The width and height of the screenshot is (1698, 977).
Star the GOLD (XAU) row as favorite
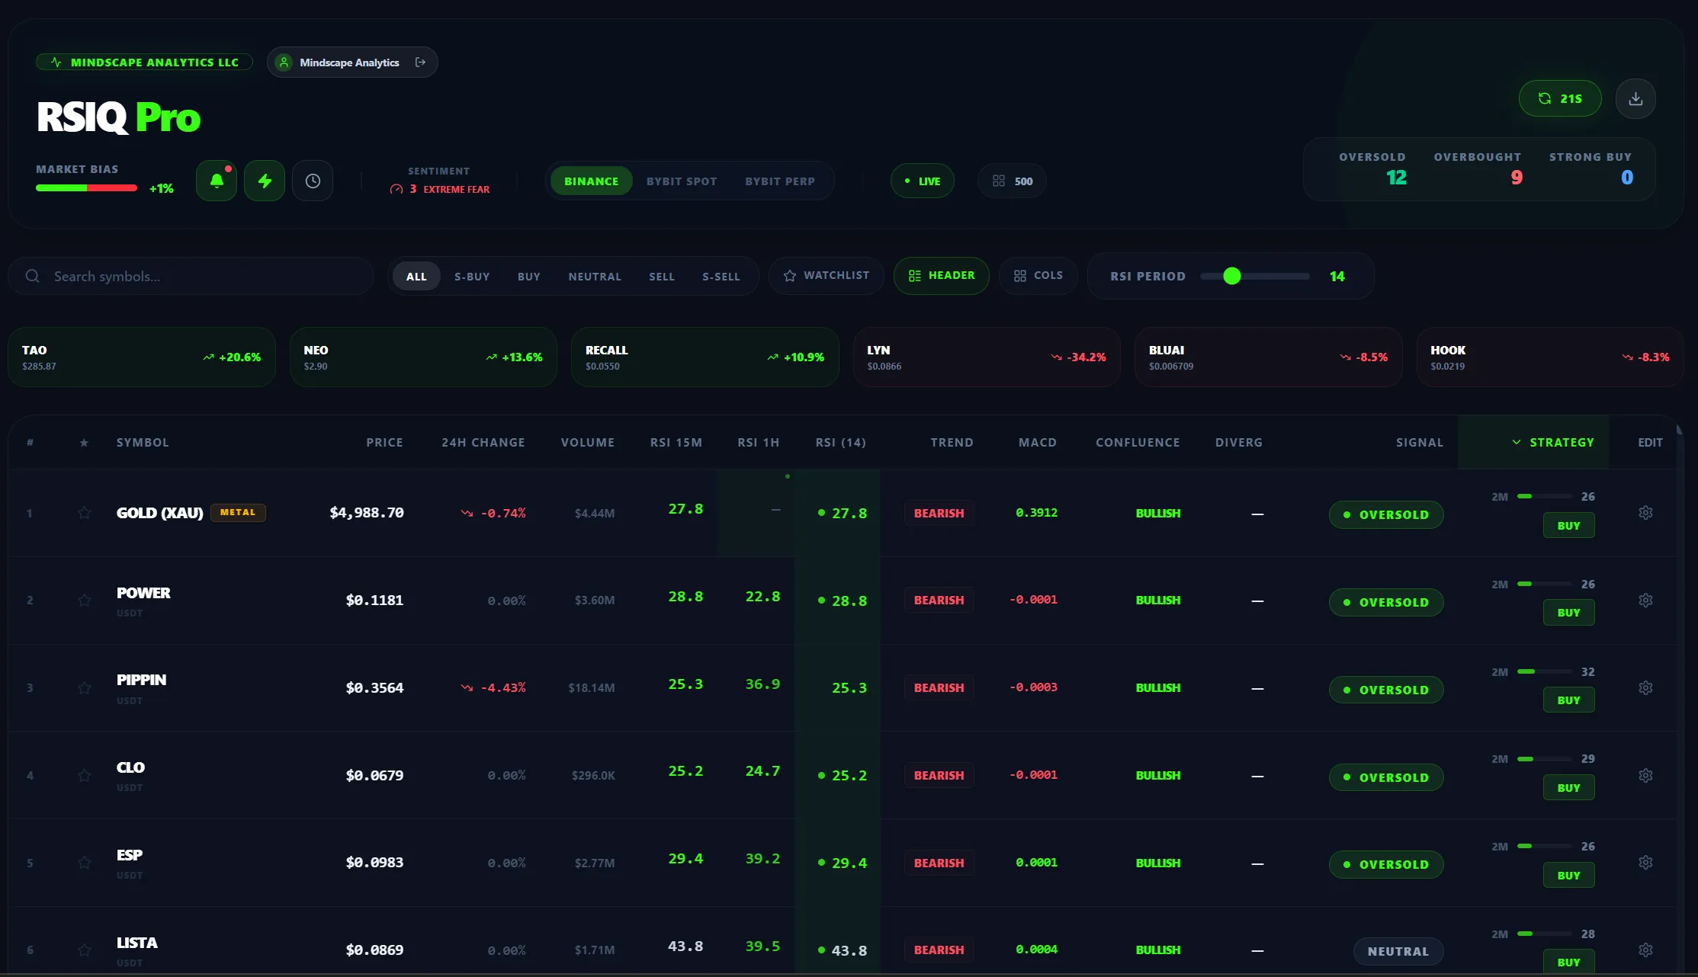[x=84, y=513]
